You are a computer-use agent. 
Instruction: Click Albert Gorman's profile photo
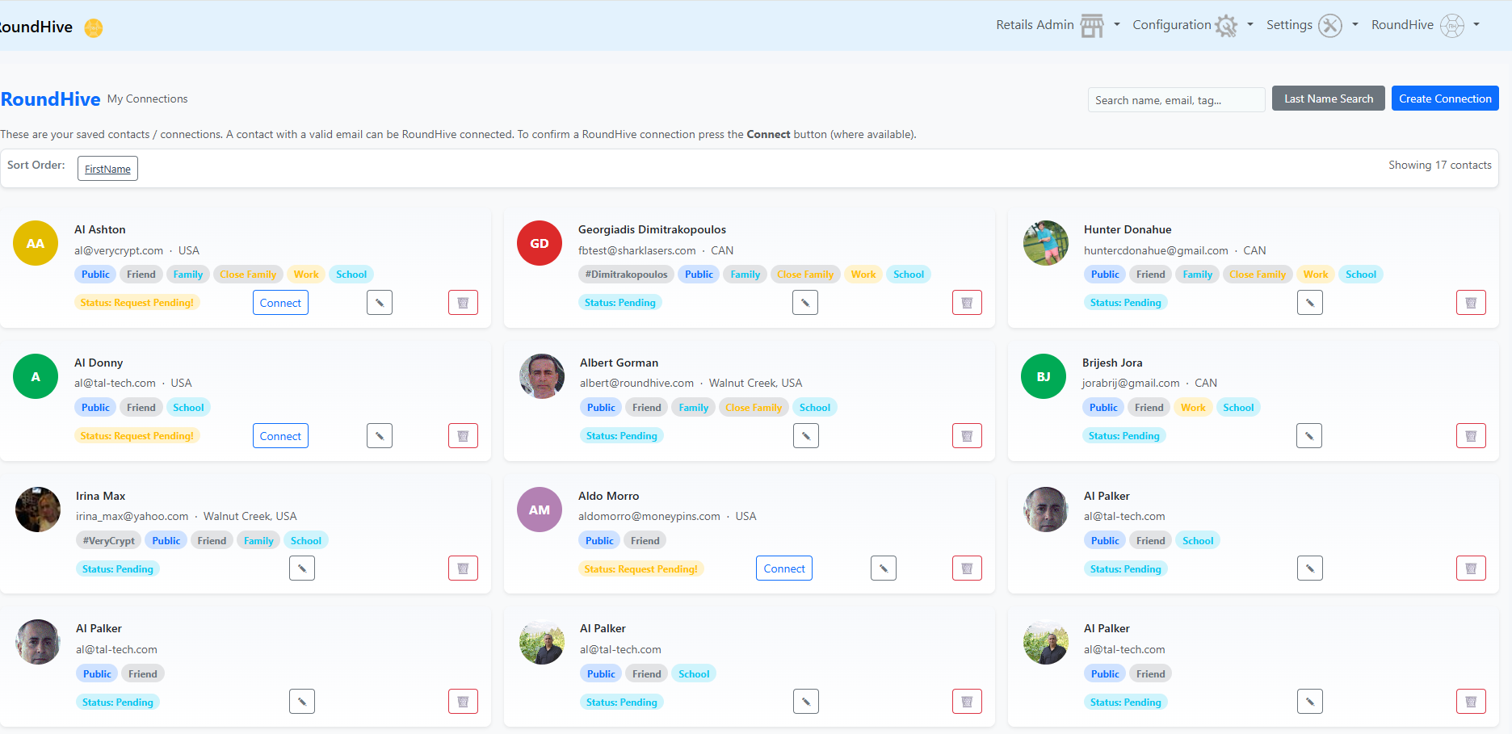[x=542, y=376]
